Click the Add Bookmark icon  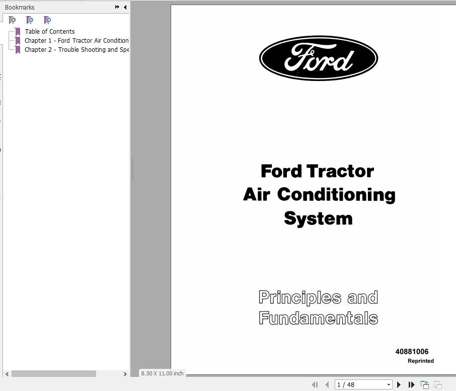pyautogui.click(x=30, y=20)
